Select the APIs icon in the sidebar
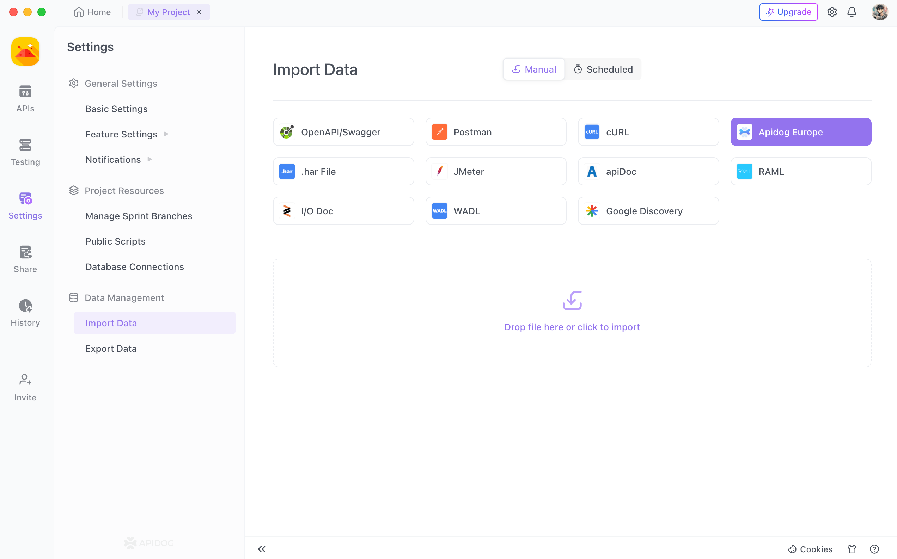This screenshot has height=559, width=897. 25,98
